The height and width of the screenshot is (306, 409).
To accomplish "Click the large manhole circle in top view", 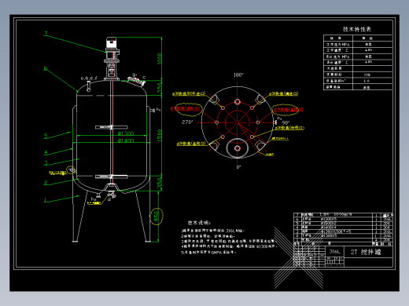I will (x=238, y=148).
